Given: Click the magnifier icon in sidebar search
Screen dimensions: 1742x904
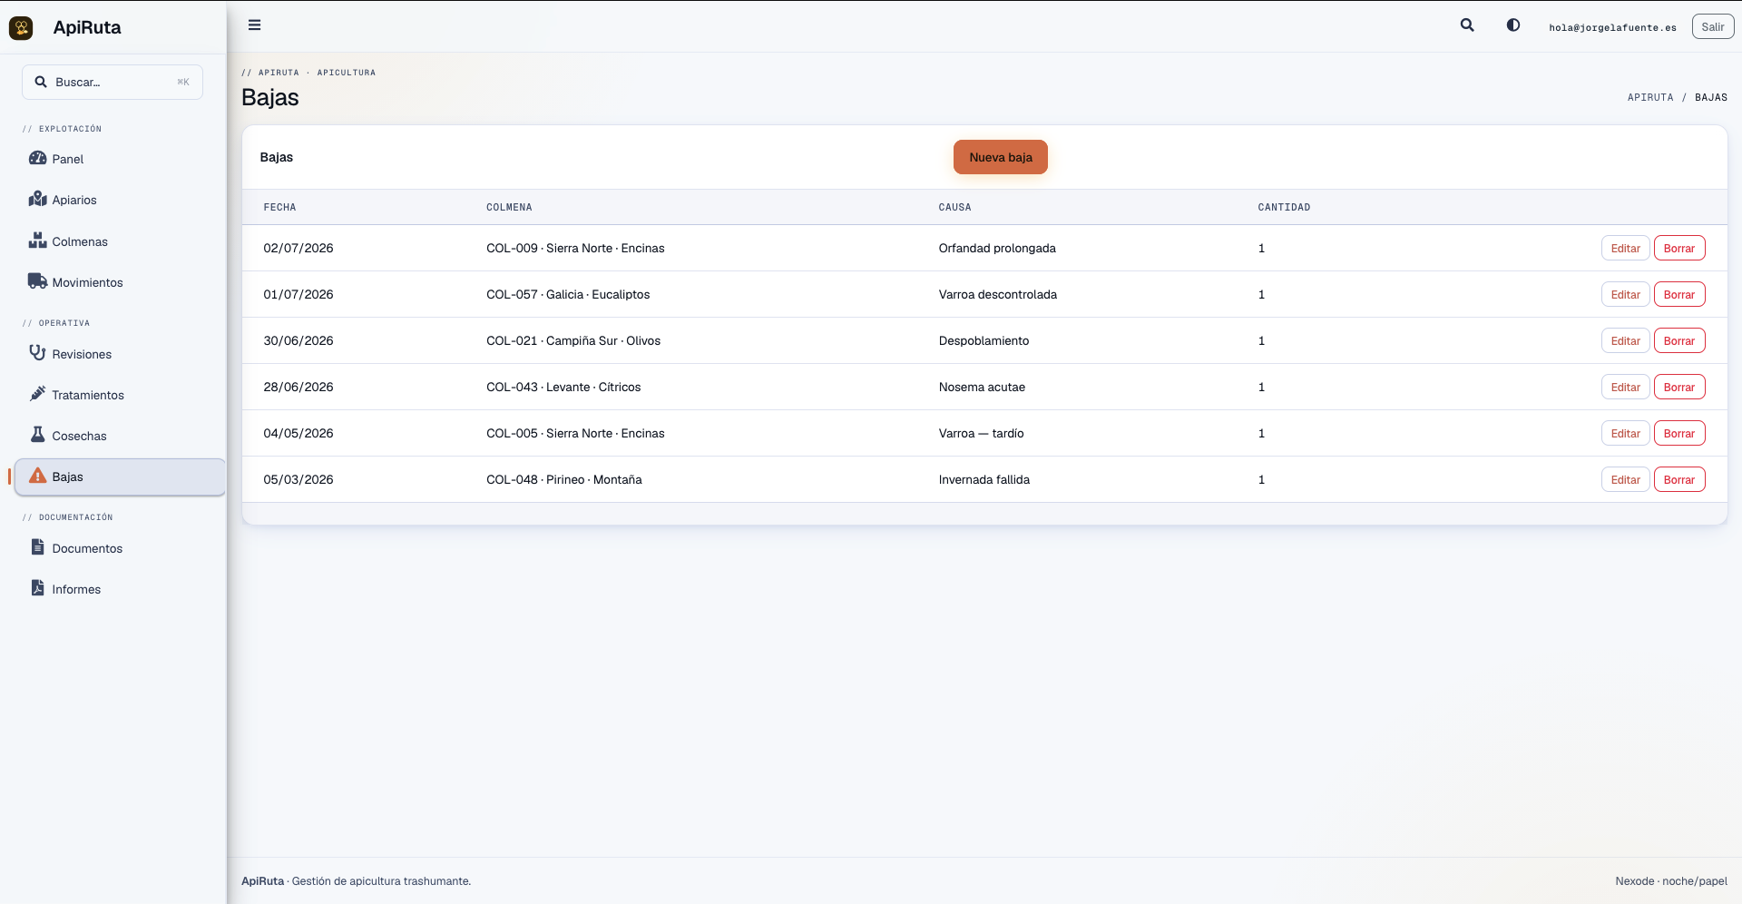Looking at the screenshot, I should [41, 82].
